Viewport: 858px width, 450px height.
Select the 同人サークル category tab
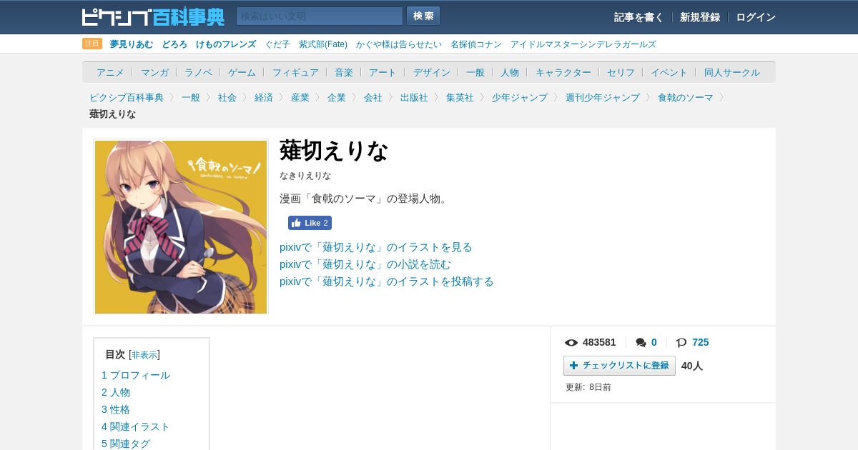(x=732, y=72)
